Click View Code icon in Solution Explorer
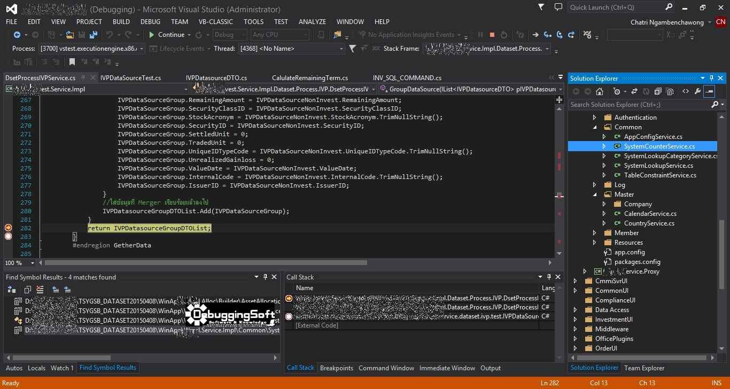Viewport: 730px width, 389px height. click(686, 91)
